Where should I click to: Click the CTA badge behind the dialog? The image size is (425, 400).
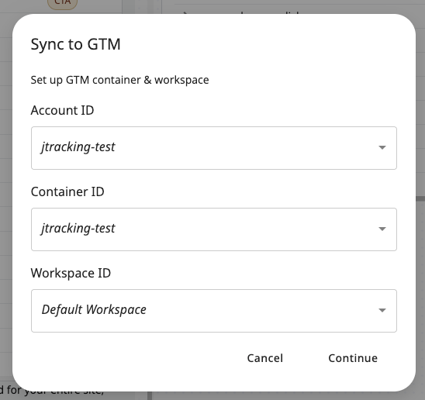62,4
